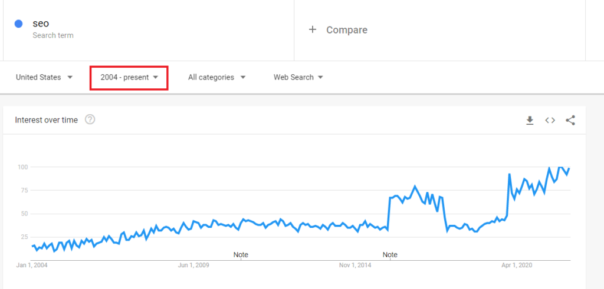The height and width of the screenshot is (289, 604).
Task: Click the Search term subtitle text
Action: (52, 35)
